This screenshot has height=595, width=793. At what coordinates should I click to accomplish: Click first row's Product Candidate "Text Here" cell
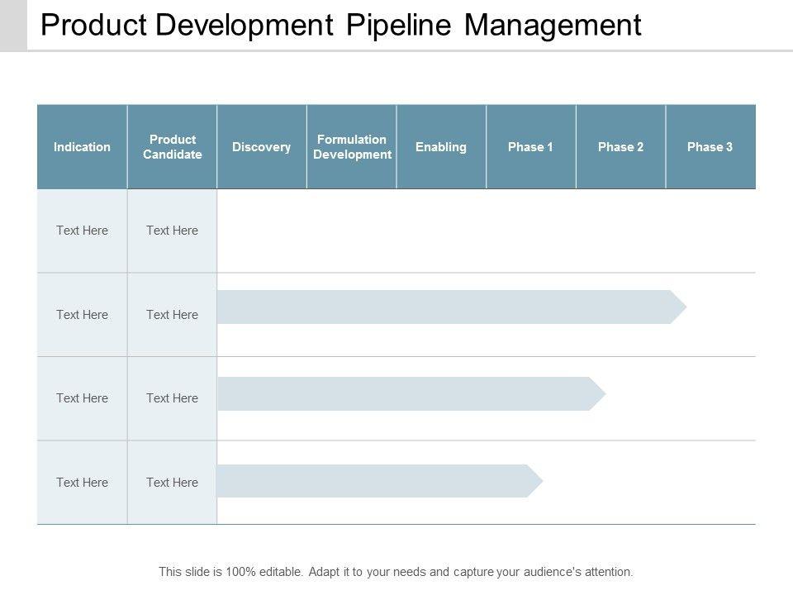(172, 231)
